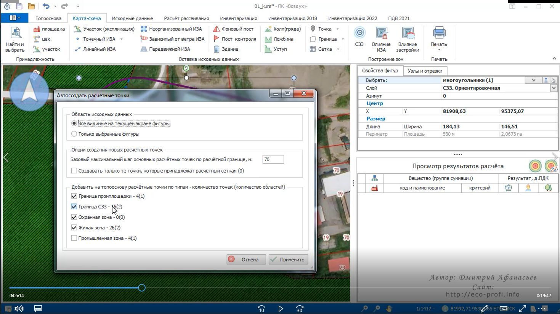Check Промышленная зона - 4(1)
560x314 pixels.
[x=74, y=238]
